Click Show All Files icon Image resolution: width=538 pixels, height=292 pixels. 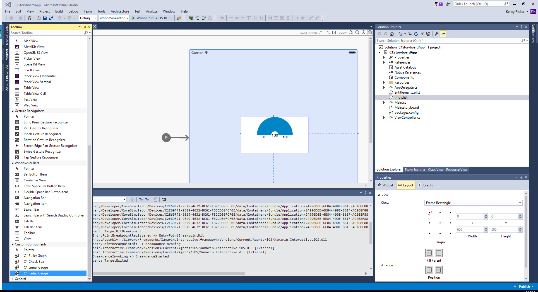coord(428,34)
